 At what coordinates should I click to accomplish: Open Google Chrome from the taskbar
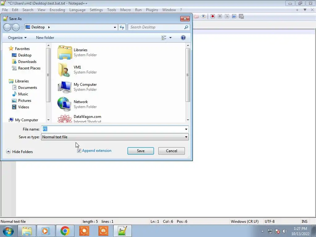(x=65, y=231)
